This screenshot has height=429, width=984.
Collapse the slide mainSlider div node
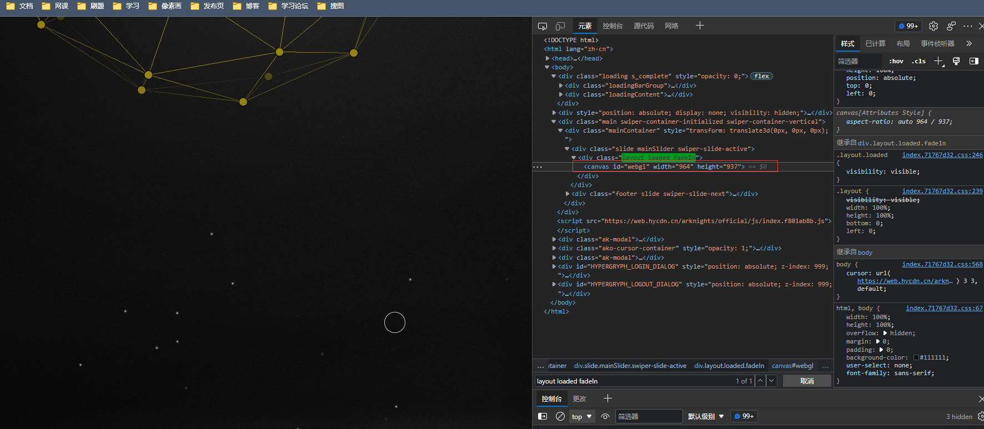click(567, 149)
